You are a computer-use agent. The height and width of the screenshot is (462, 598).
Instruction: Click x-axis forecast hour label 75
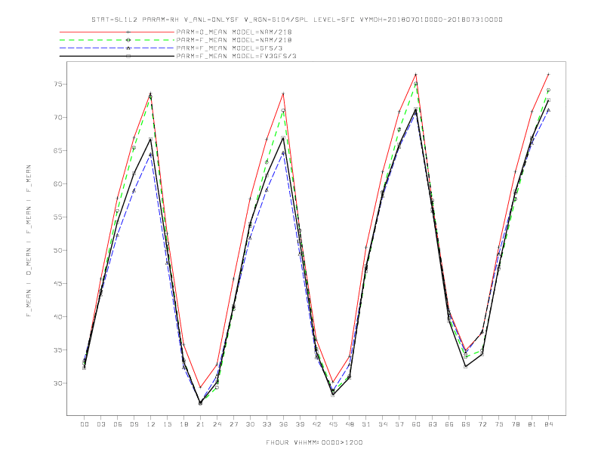coord(499,424)
